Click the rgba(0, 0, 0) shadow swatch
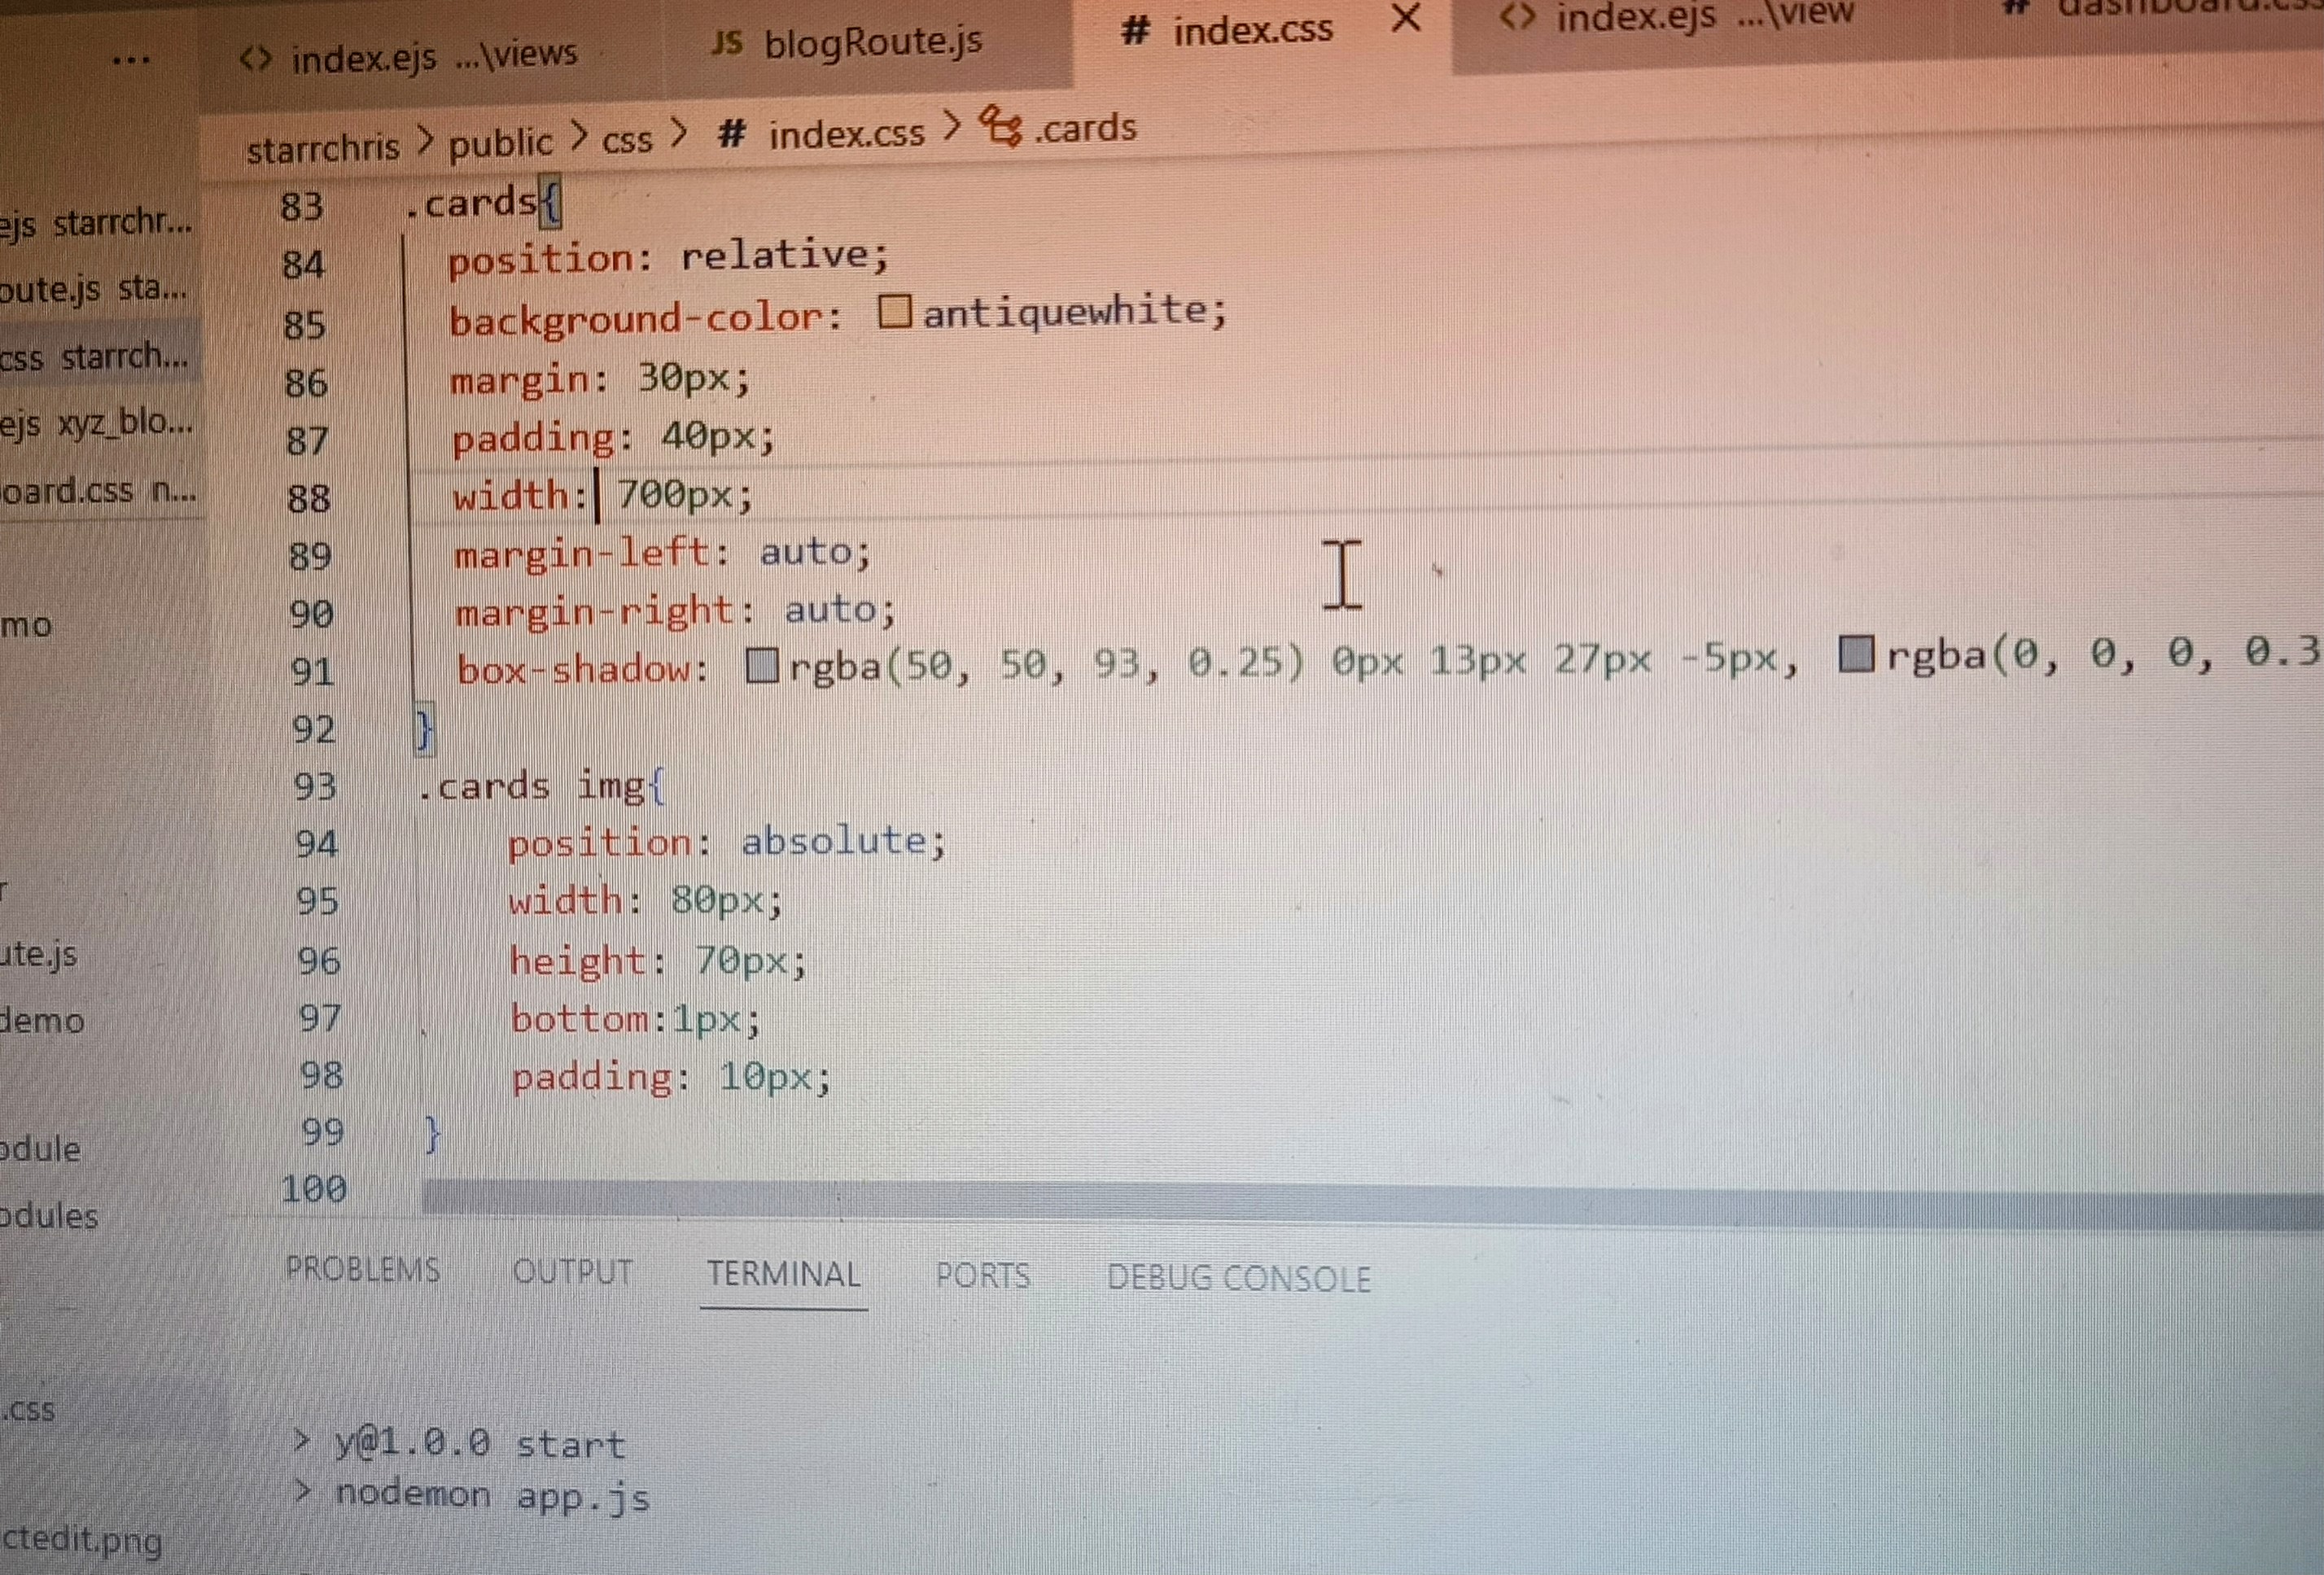Viewport: 2324px width, 1575px height. coord(1856,655)
